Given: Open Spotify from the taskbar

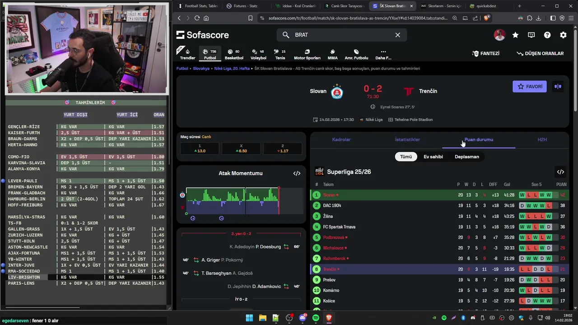Looking at the screenshot, I should coord(316,318).
